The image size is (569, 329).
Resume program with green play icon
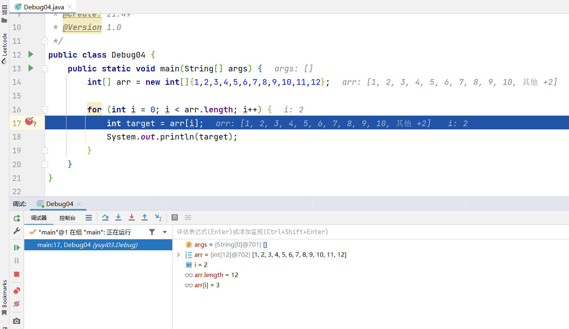[x=17, y=247]
